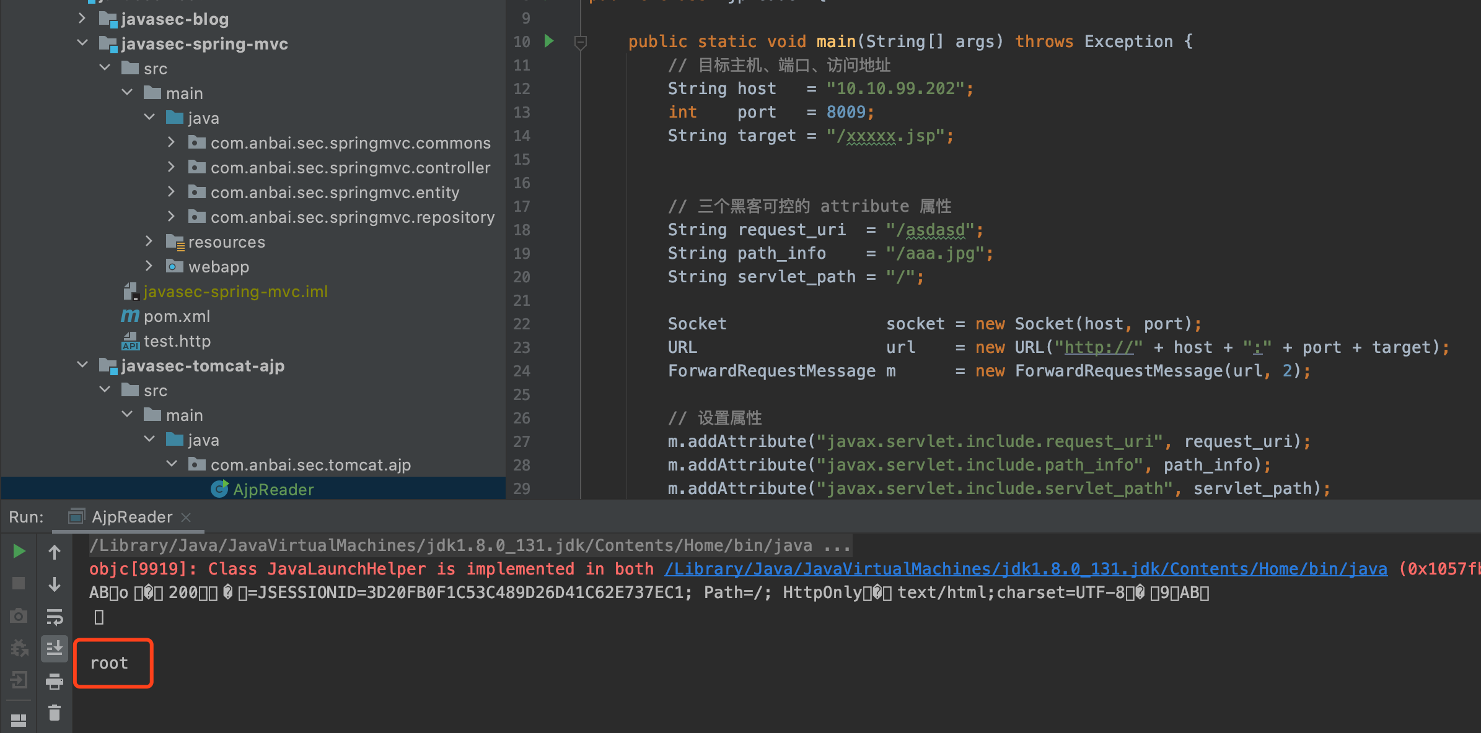The width and height of the screenshot is (1481, 733).
Task: Click the Down the Stack Trace arrow
Action: 55,584
